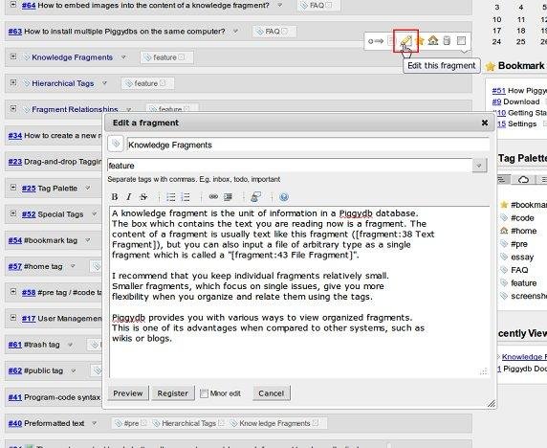
Task: Toggle the select-fragment checkbox in fragment toolbar
Action: click(x=461, y=41)
